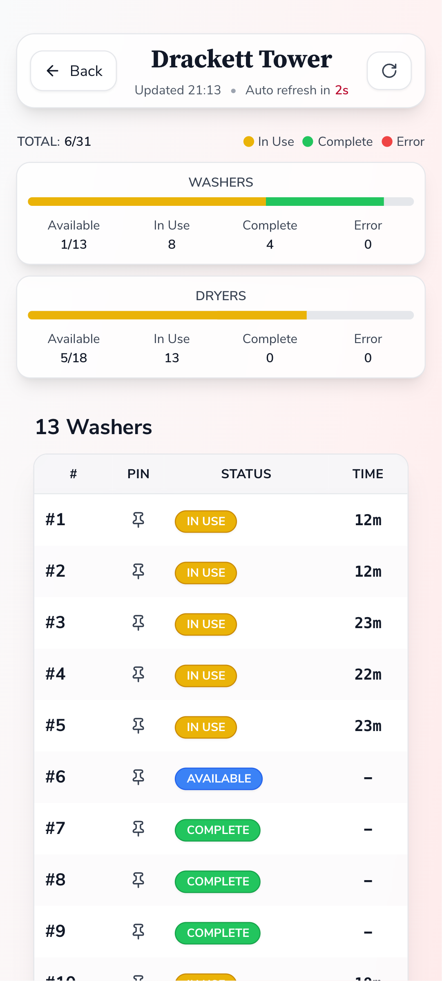
Task: Click the STATUS column header
Action: (246, 474)
